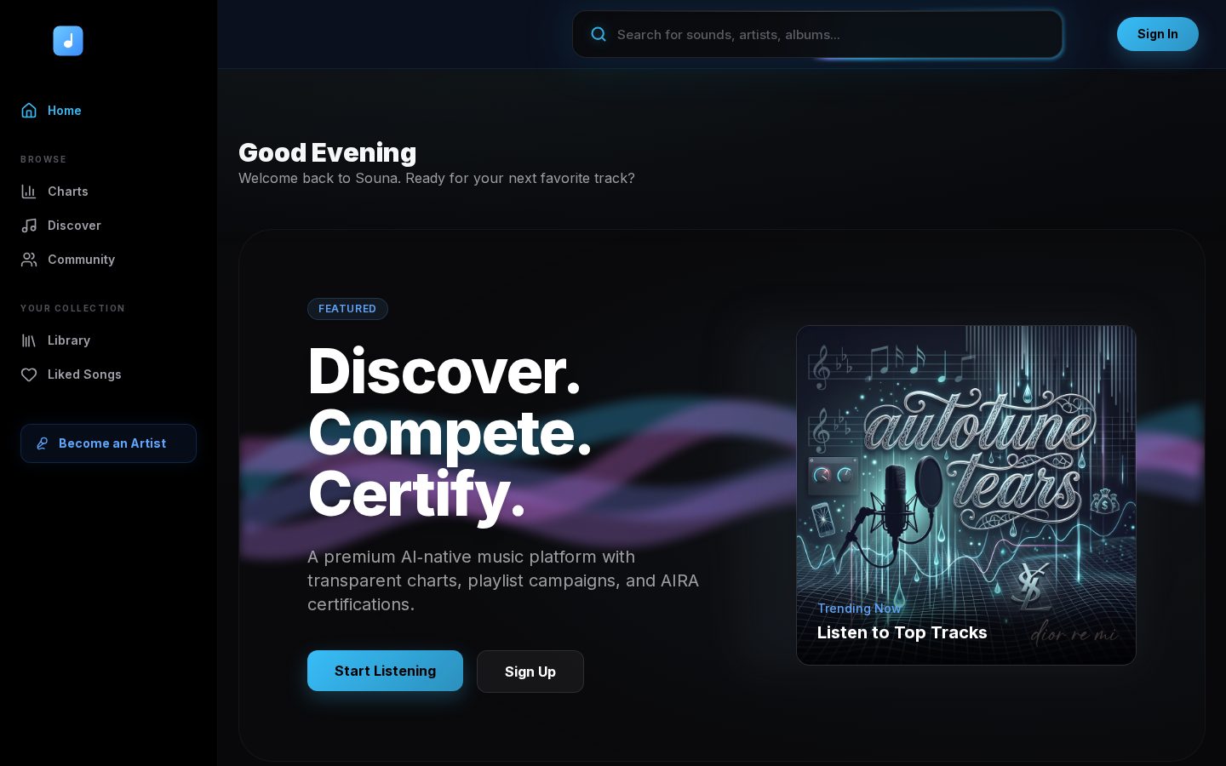Click the Community people icon
Image resolution: width=1226 pixels, height=766 pixels.
tap(29, 260)
